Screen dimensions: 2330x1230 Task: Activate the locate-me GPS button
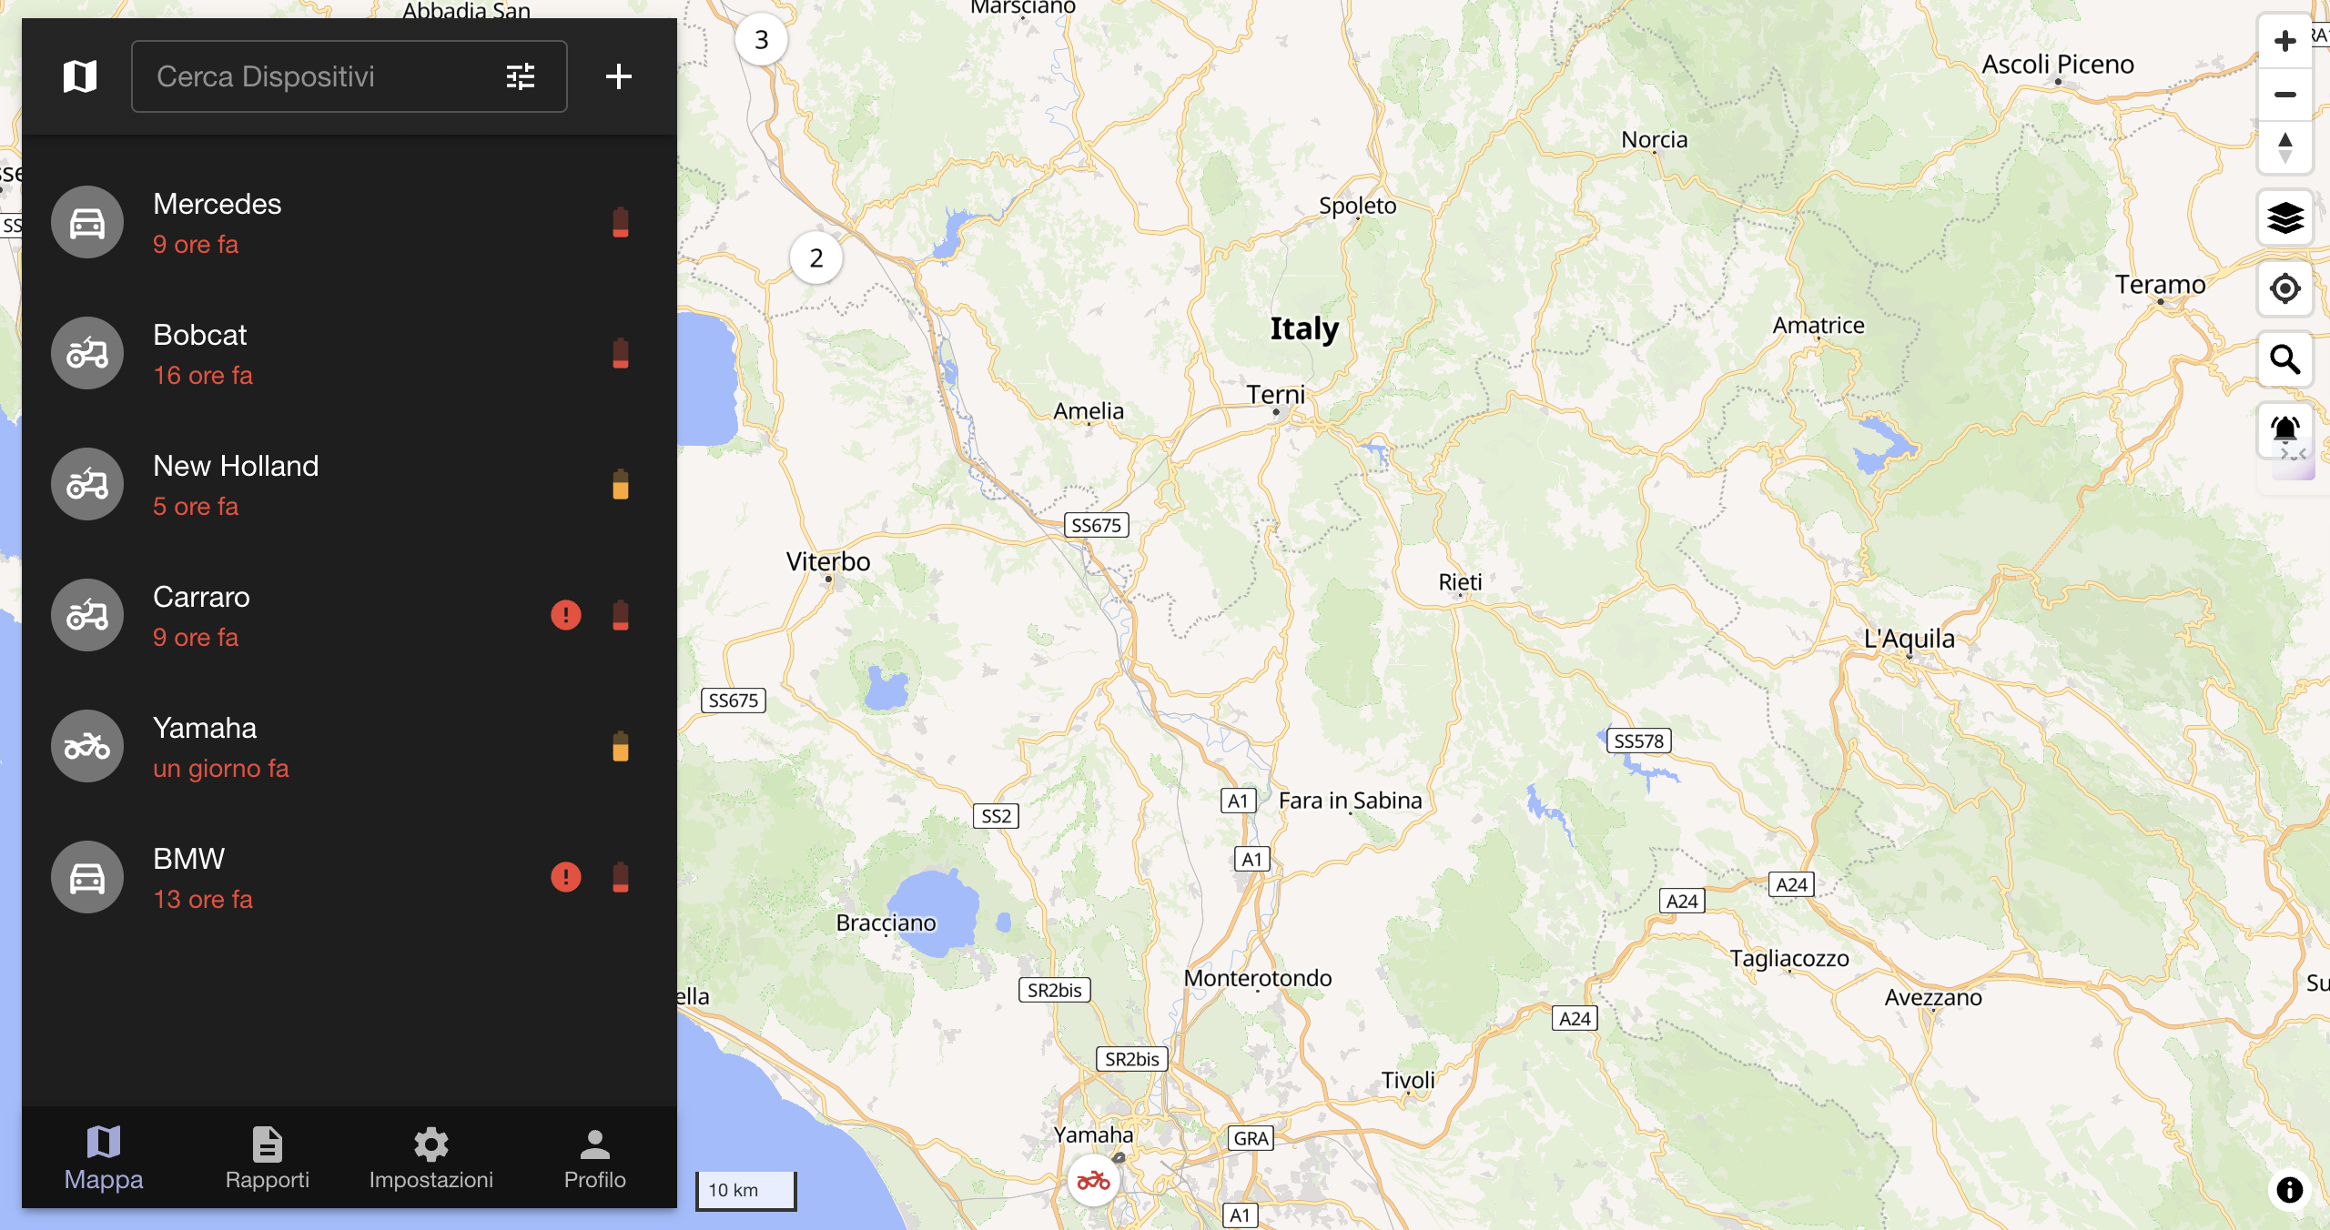click(2286, 288)
